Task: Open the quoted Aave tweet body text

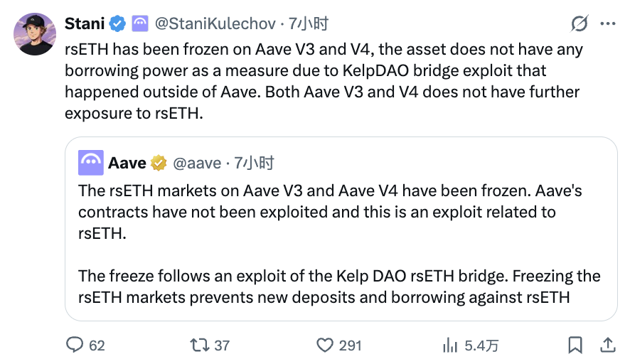Action: click(334, 243)
